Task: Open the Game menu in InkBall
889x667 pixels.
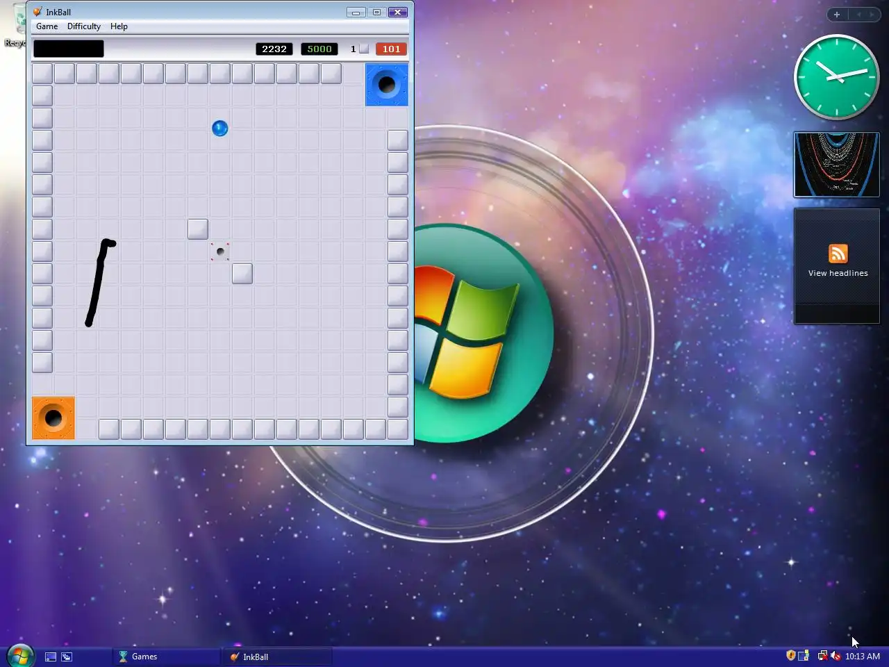Action: (x=47, y=26)
